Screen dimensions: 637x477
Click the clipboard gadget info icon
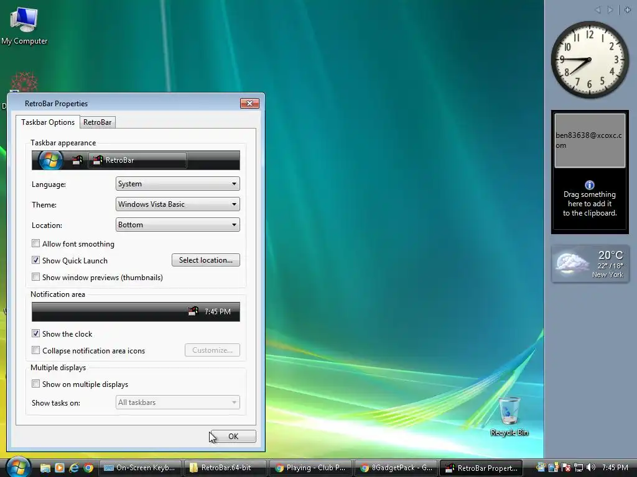590,185
